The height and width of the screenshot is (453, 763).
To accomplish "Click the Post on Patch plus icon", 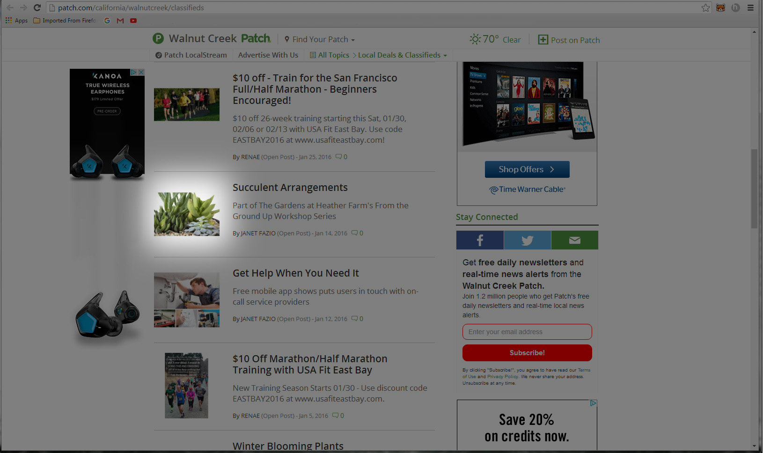I will click(543, 40).
